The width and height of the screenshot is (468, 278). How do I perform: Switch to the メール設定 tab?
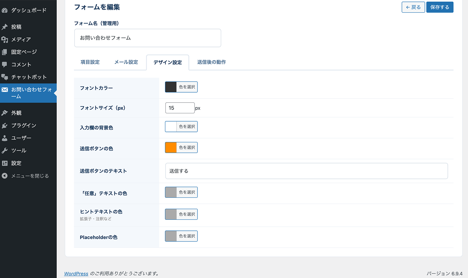tap(126, 62)
